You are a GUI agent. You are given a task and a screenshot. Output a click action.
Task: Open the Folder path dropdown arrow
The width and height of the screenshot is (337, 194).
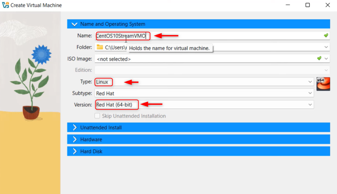tap(326, 47)
